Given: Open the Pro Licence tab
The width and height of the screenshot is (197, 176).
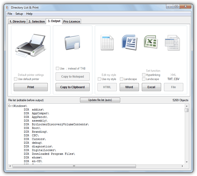Looking at the screenshot, I should coord(71,21).
